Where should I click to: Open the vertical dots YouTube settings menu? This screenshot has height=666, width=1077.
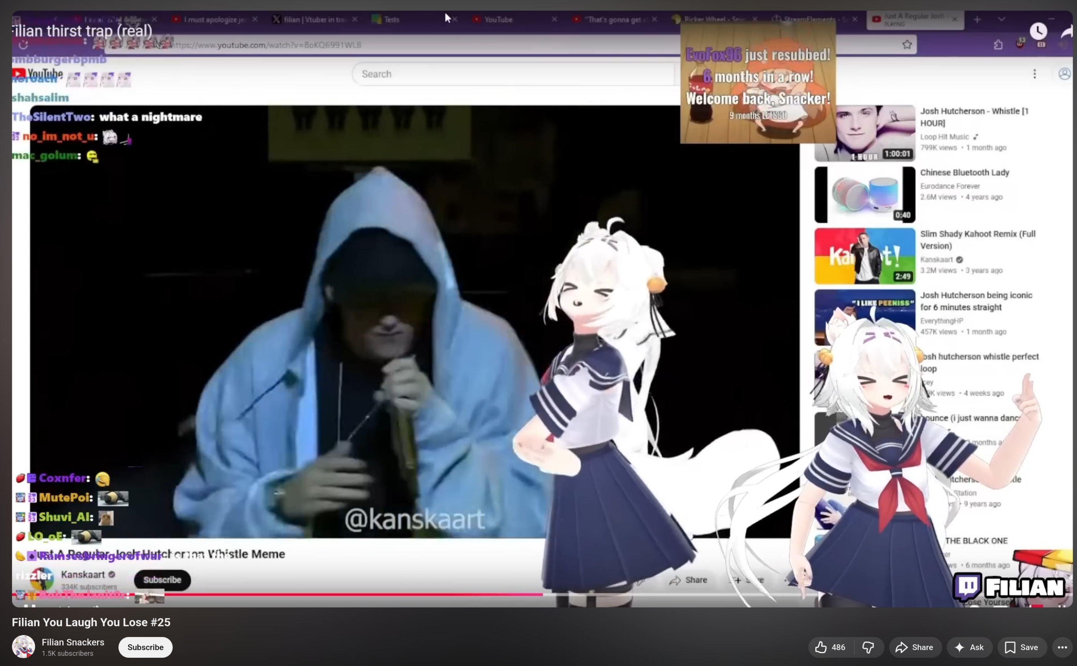pyautogui.click(x=1034, y=73)
